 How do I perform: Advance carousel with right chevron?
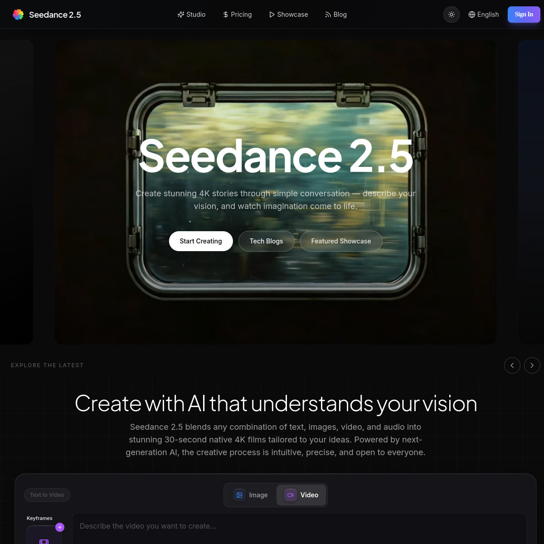coord(532,365)
